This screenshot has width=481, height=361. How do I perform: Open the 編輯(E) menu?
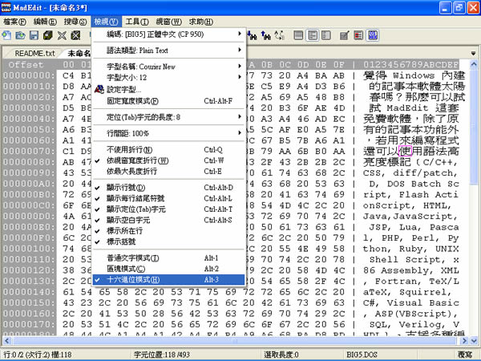(x=45, y=22)
